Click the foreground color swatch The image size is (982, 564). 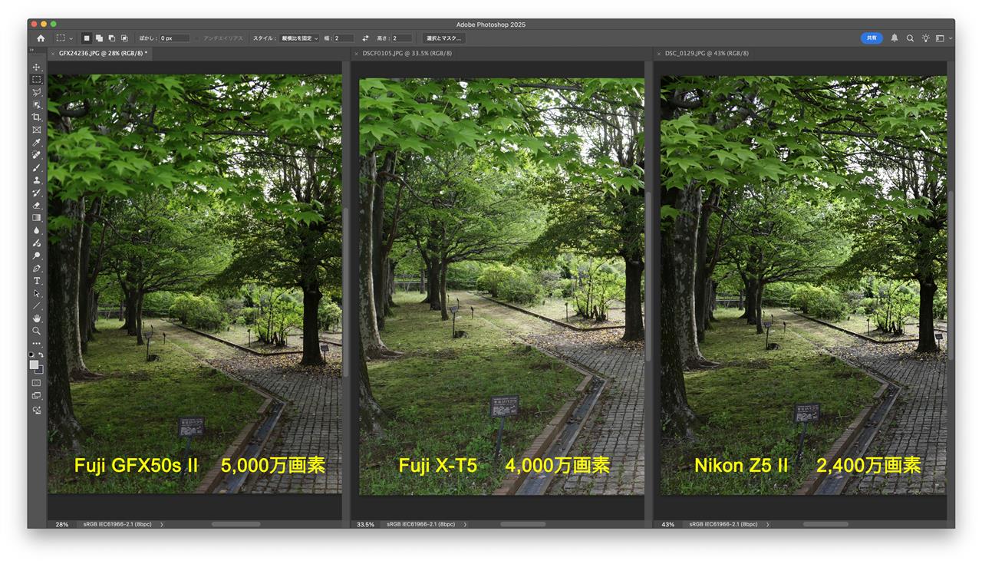point(34,364)
